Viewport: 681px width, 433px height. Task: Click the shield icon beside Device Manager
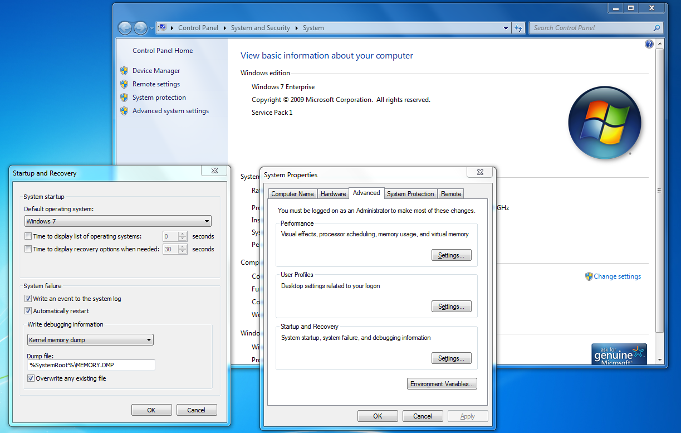click(124, 71)
